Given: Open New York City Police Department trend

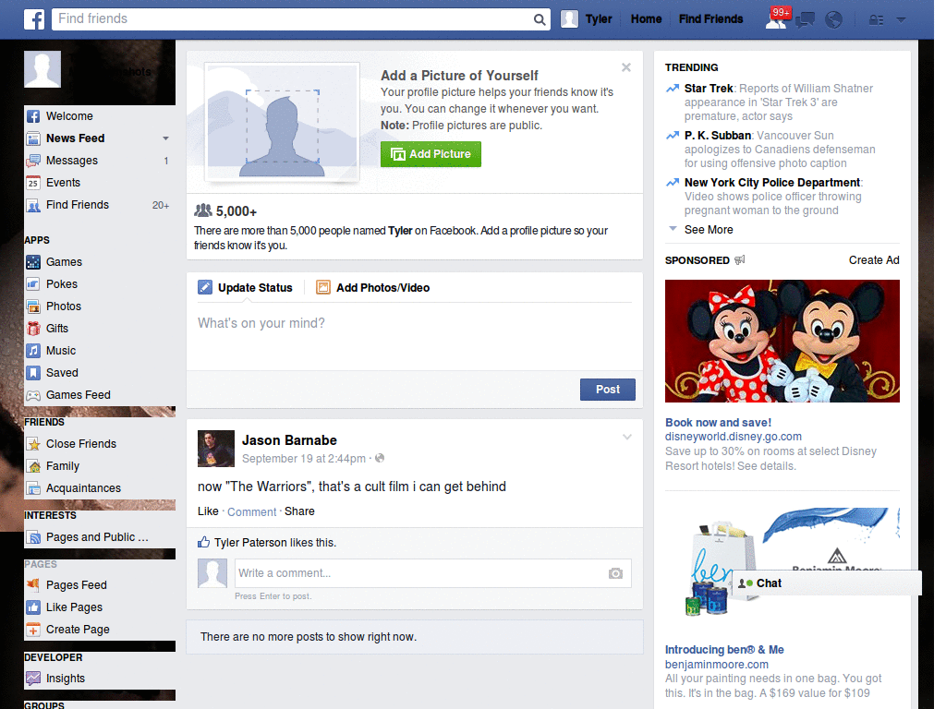Looking at the screenshot, I should 772,183.
